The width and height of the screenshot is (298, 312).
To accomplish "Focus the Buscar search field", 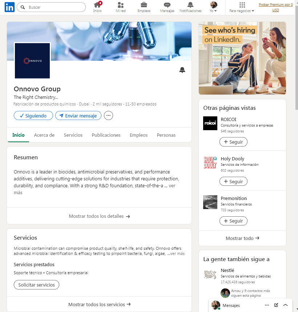I will tap(51, 7).
